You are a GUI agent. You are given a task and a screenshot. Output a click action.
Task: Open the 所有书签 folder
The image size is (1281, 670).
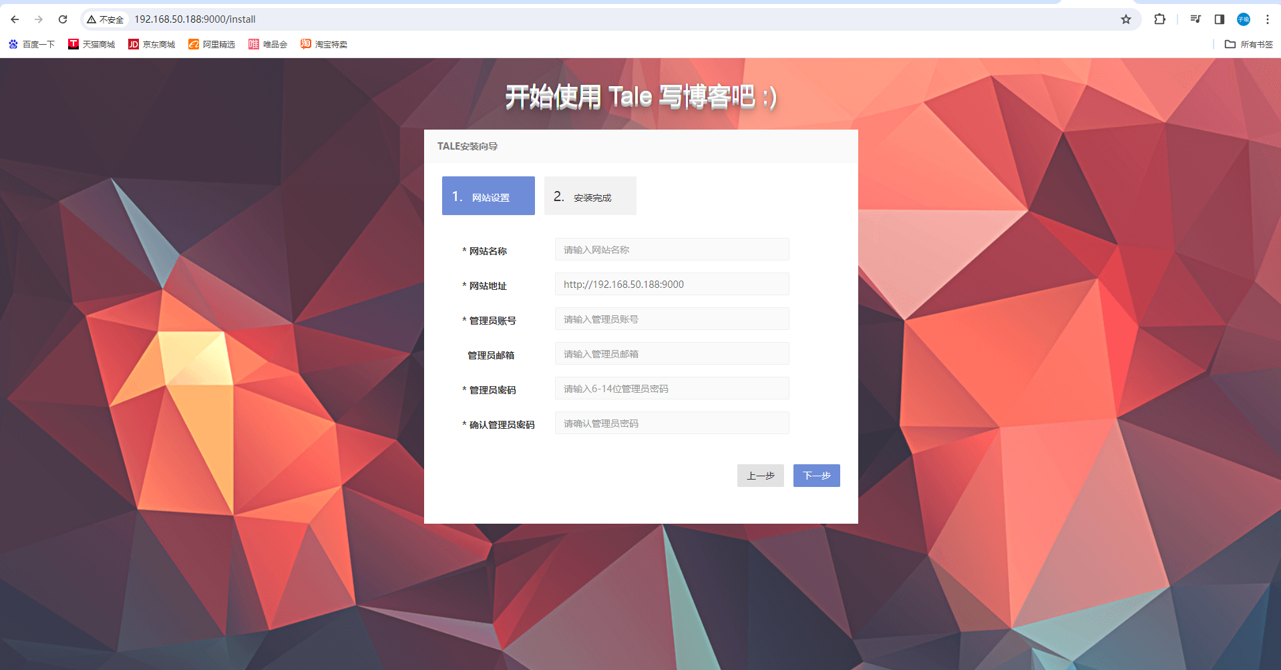1249,44
